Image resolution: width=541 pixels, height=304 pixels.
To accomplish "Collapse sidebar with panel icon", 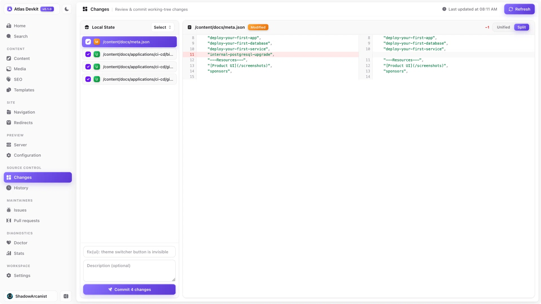I will 66,296.
